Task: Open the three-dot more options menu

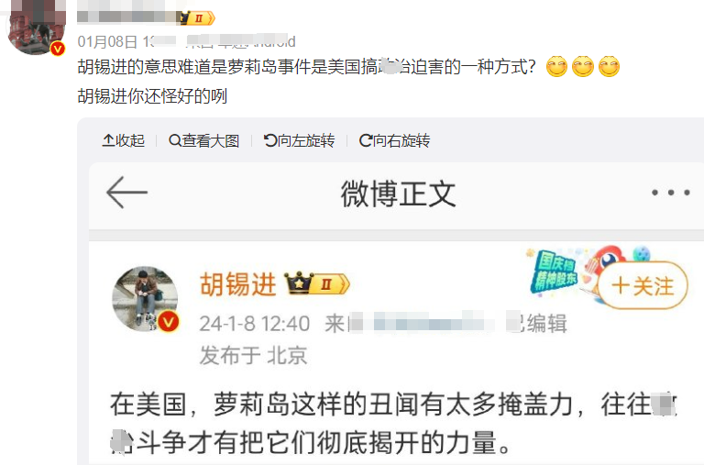Action: (x=671, y=193)
